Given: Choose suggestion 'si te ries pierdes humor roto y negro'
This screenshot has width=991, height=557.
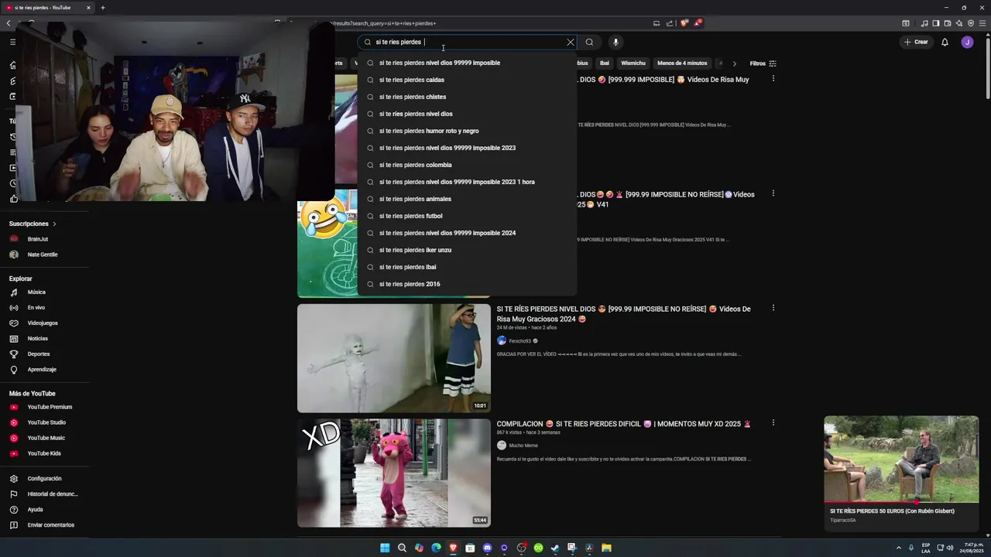Looking at the screenshot, I should (x=467, y=131).
